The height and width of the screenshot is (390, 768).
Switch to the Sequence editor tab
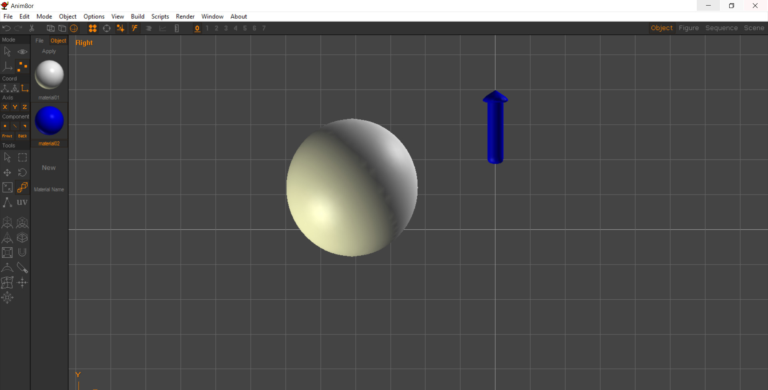pyautogui.click(x=722, y=28)
